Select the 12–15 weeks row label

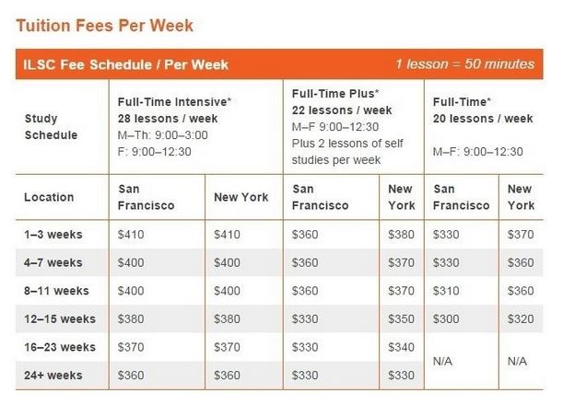[x=60, y=318]
